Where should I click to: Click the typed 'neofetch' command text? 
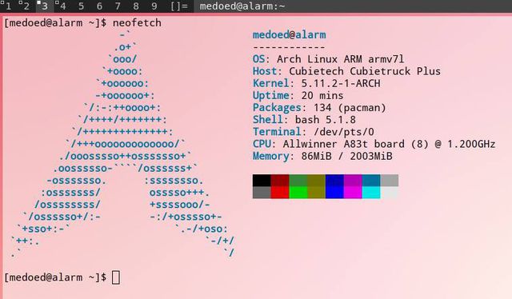click(137, 23)
